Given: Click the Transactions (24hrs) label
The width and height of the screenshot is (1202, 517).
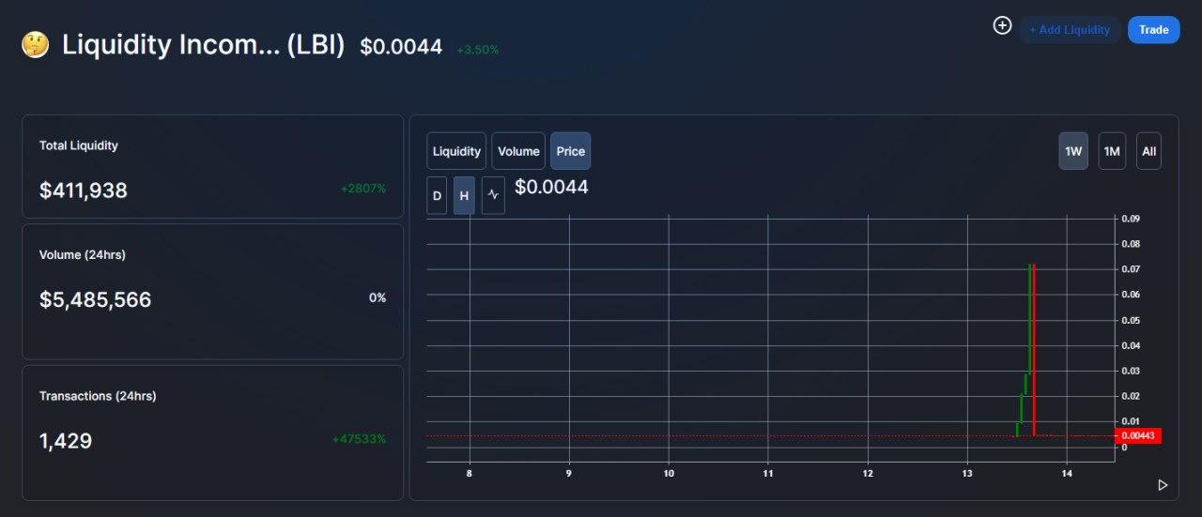Looking at the screenshot, I should coord(98,396).
